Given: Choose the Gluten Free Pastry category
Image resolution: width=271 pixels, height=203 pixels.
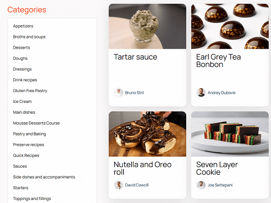Looking at the screenshot, I should coord(30,90).
